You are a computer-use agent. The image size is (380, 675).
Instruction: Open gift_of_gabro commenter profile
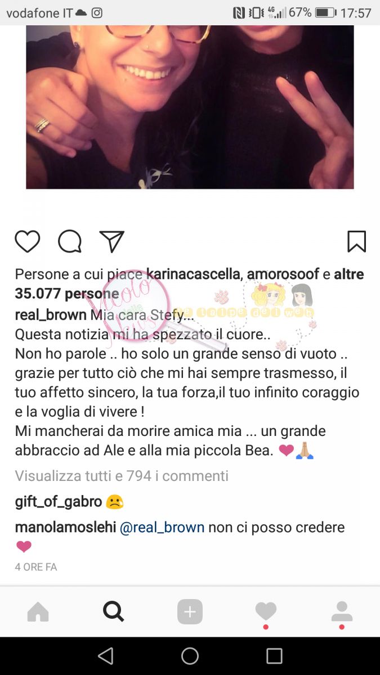[58, 502]
